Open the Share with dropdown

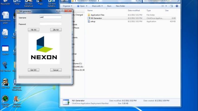coord(97,6)
